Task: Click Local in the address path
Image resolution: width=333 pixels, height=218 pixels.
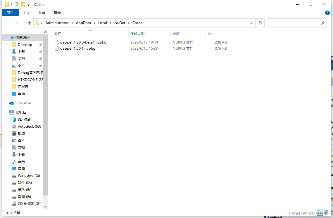Action: click(x=102, y=23)
